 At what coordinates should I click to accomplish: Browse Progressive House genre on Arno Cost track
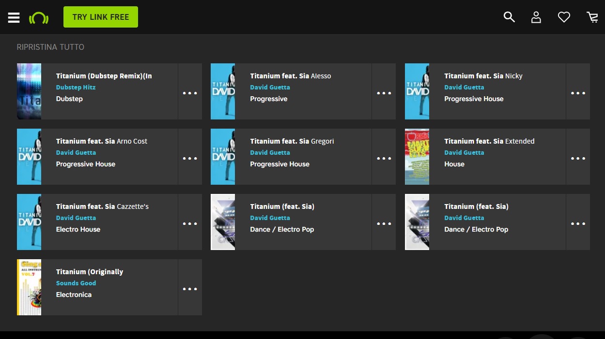[86, 164]
